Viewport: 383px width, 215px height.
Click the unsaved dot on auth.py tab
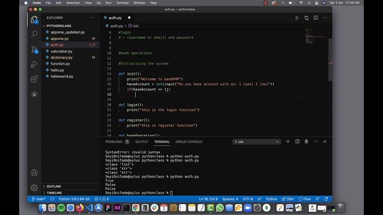129,17
